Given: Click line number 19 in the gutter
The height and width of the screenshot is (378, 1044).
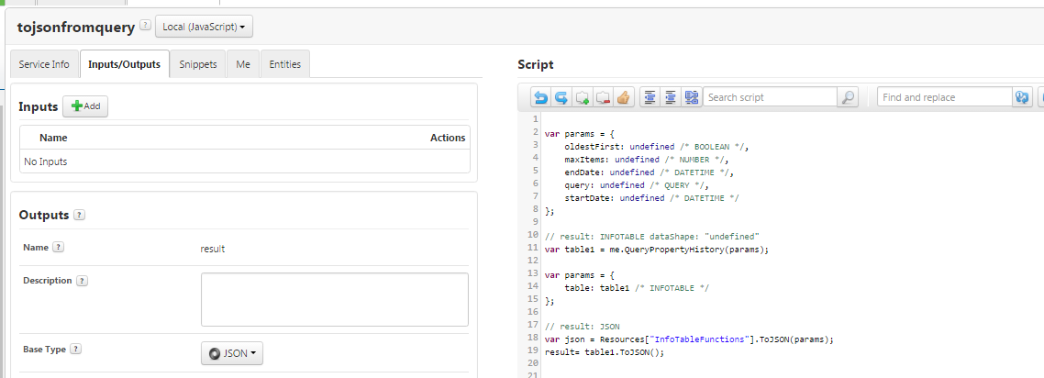Looking at the screenshot, I should point(533,350).
